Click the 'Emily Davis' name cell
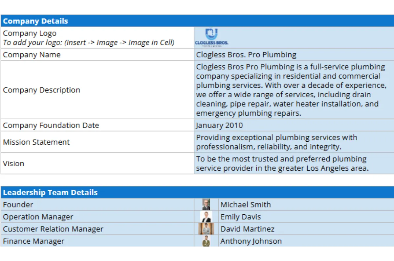The height and width of the screenshot is (261, 394). pyautogui.click(x=305, y=217)
